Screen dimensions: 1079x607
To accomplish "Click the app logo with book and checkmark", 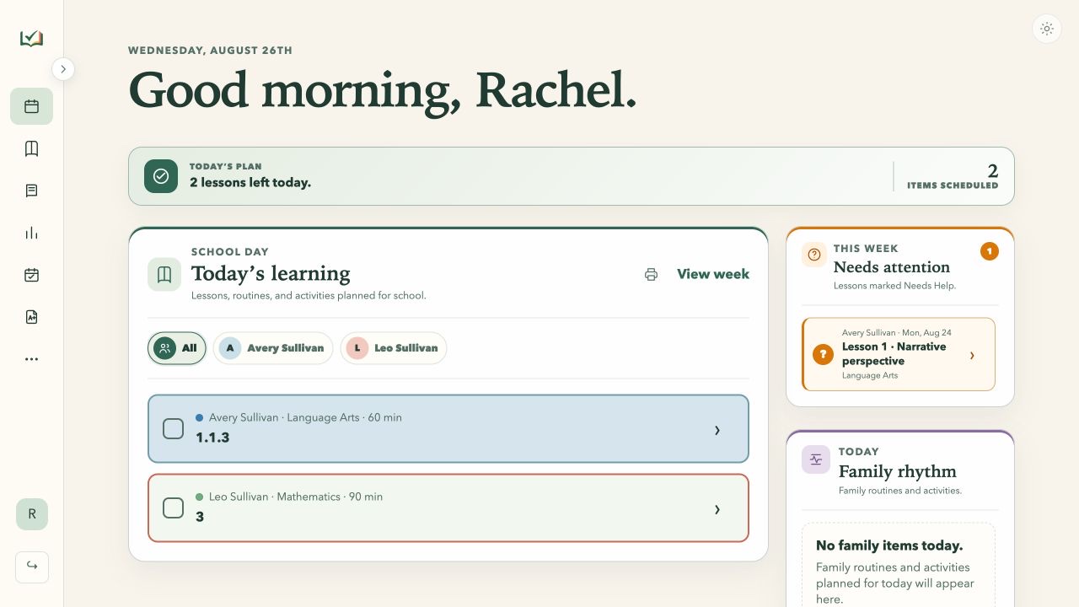I will click(31, 39).
